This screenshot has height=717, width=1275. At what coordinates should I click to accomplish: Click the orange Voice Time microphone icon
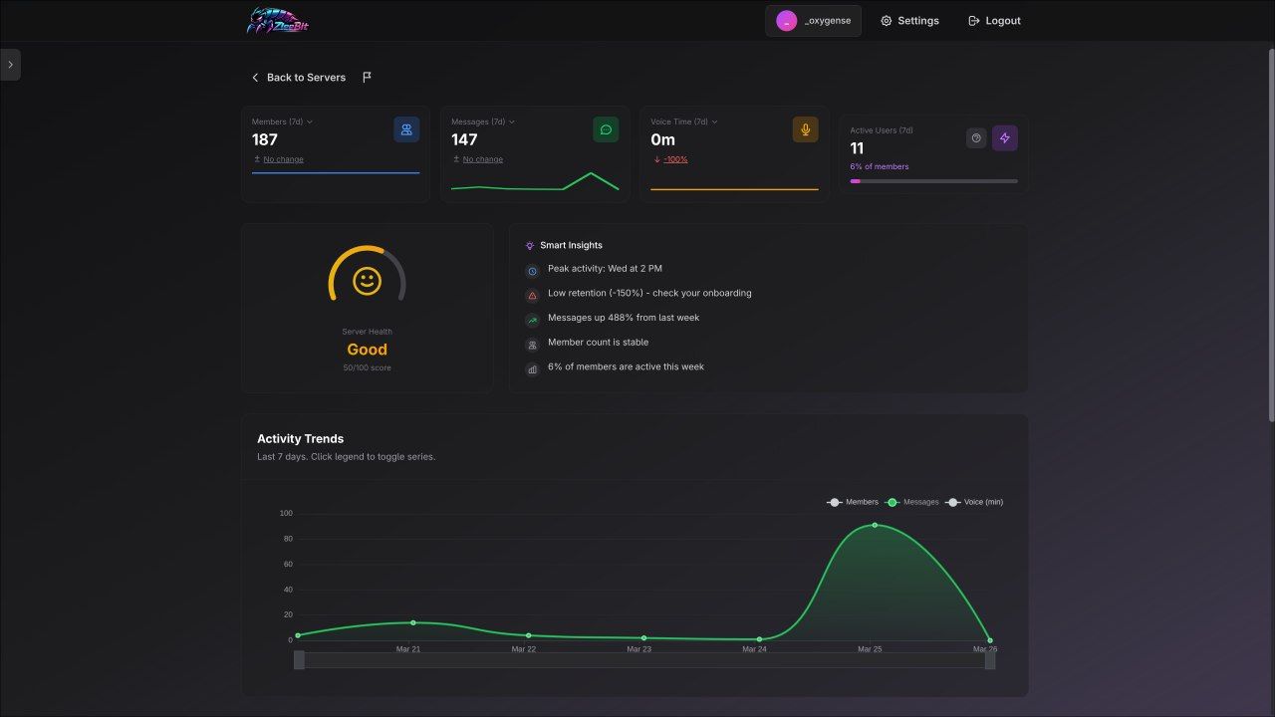[x=805, y=129]
